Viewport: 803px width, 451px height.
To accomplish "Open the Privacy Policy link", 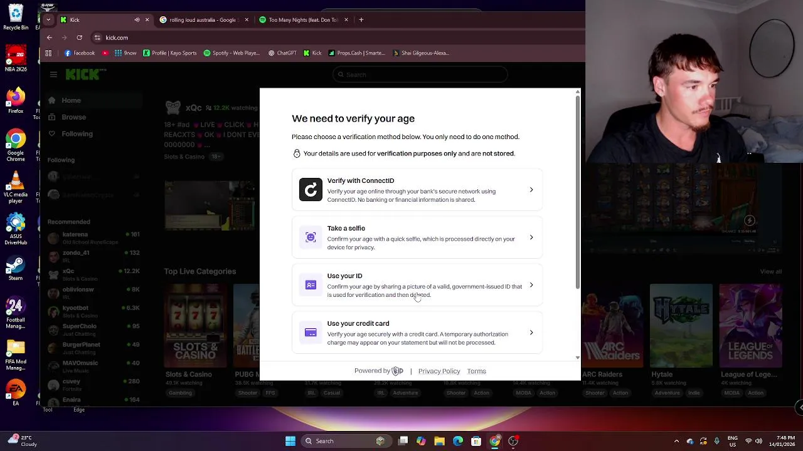I will pos(439,371).
